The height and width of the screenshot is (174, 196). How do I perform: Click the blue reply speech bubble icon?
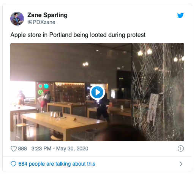13,164
